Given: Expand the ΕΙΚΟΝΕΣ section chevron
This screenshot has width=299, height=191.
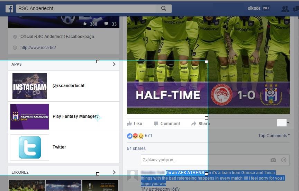Looking at the screenshot, I should pyautogui.click(x=114, y=172).
